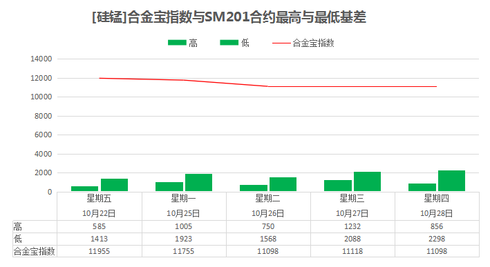490x267 pixels.
Task: Click the 4000 y-axis label
Action: 43,154
